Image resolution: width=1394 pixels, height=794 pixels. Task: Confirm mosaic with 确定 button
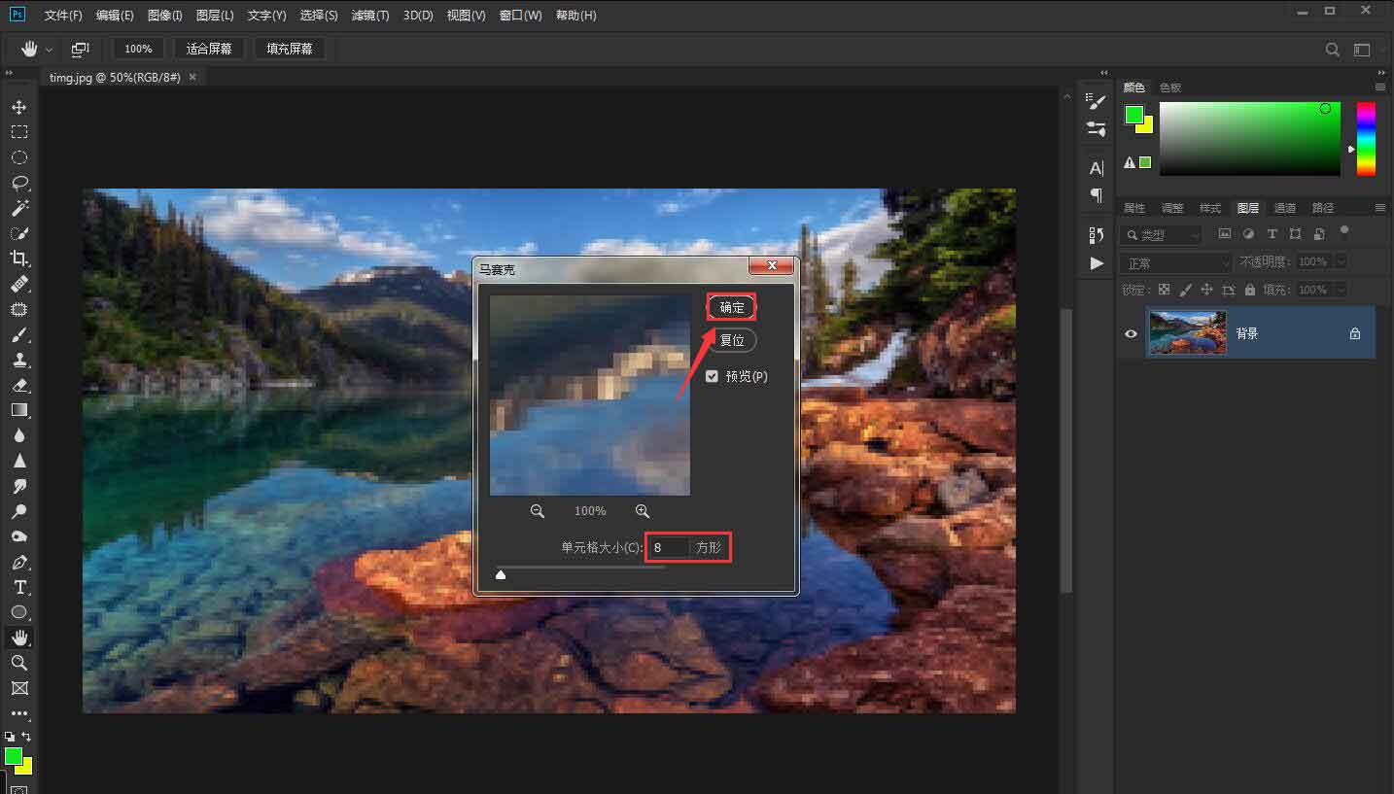coord(731,308)
